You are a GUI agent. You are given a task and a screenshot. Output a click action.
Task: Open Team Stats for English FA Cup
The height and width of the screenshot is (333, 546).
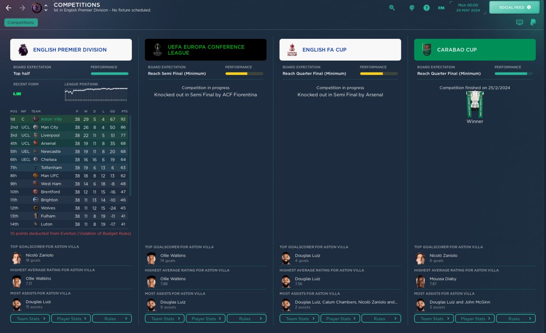[299, 318]
